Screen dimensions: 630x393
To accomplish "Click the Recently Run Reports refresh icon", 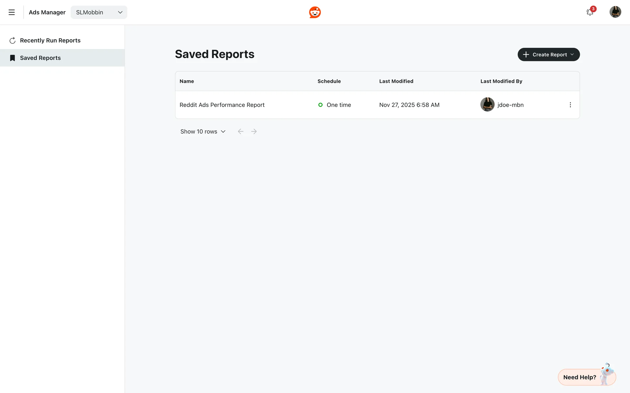I will point(12,41).
